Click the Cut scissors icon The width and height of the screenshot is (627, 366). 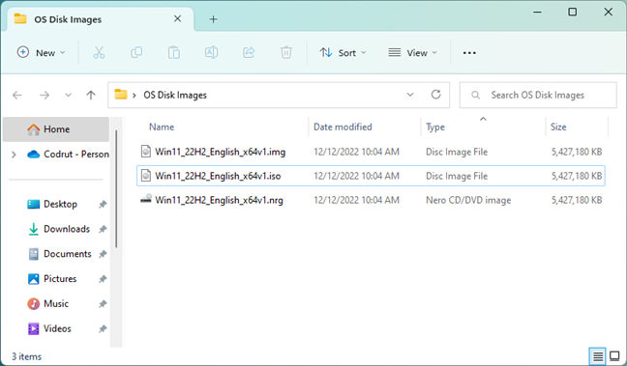coord(99,53)
